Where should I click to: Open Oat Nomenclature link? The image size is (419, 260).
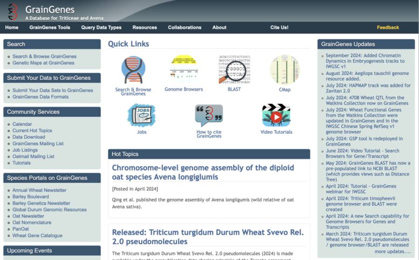coord(32,222)
